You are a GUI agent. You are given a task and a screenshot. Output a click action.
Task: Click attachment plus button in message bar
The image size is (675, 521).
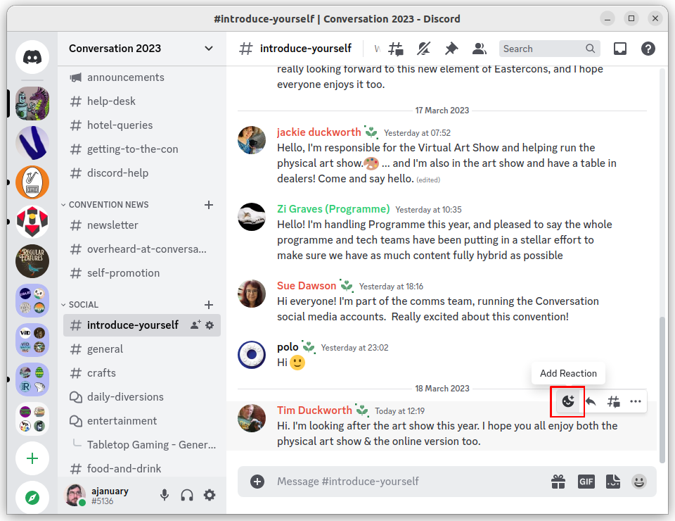tap(257, 482)
